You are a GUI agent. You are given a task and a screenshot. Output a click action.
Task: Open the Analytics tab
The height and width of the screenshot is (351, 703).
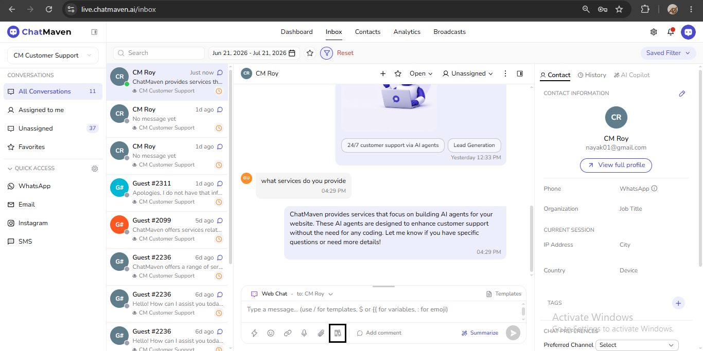(x=407, y=32)
